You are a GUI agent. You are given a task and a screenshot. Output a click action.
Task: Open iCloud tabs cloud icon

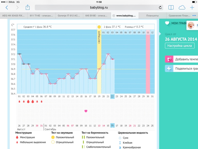tap(182, 7)
